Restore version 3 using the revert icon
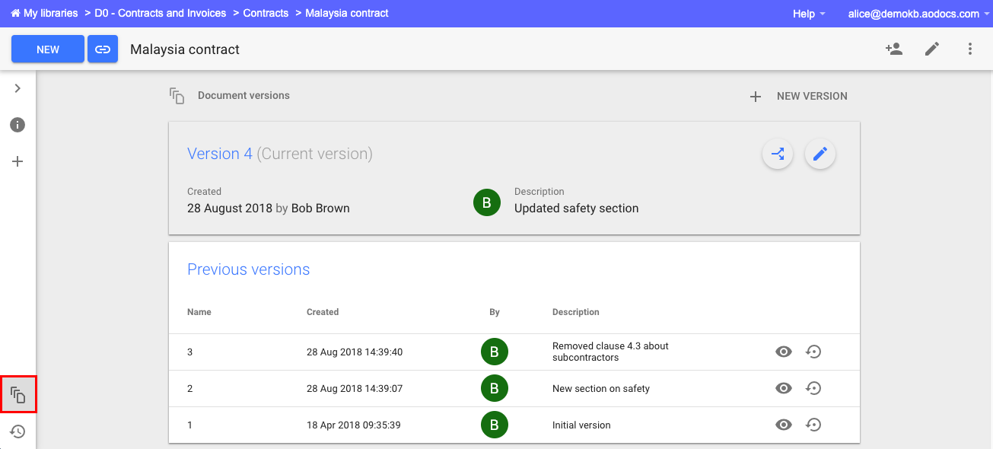The height and width of the screenshot is (449, 993). 813,352
